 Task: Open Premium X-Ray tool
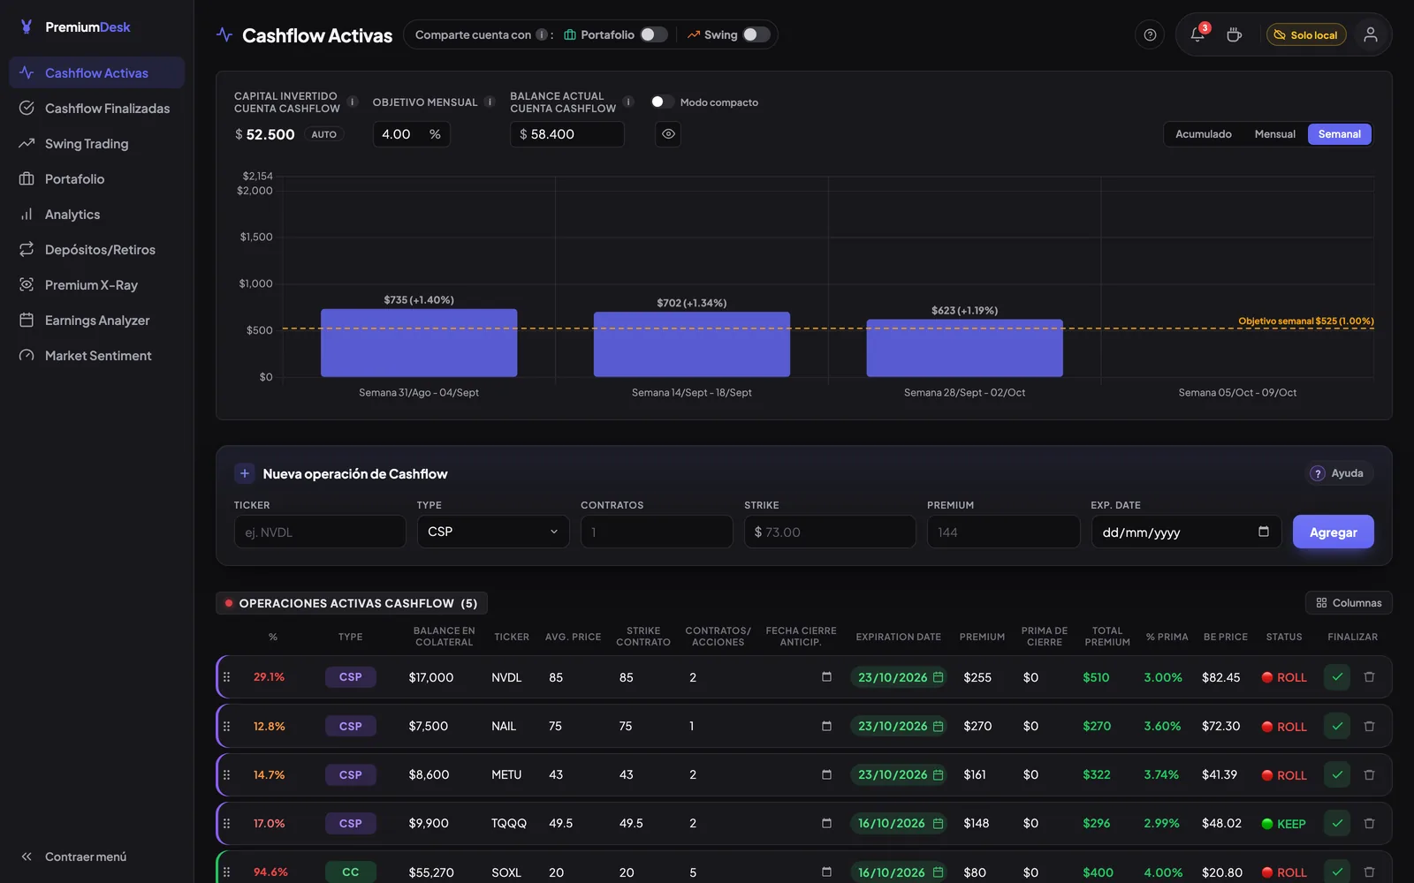96,285
